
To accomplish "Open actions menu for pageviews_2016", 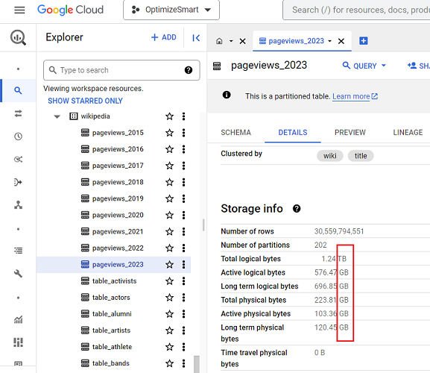I will (x=184, y=149).
